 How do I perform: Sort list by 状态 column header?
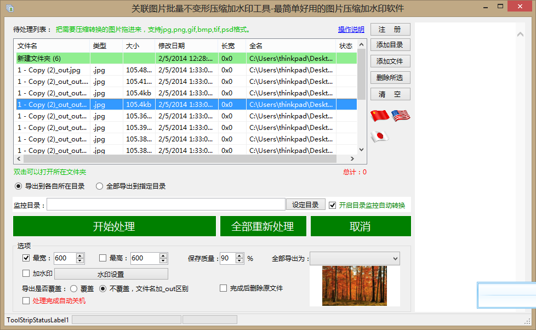point(346,46)
